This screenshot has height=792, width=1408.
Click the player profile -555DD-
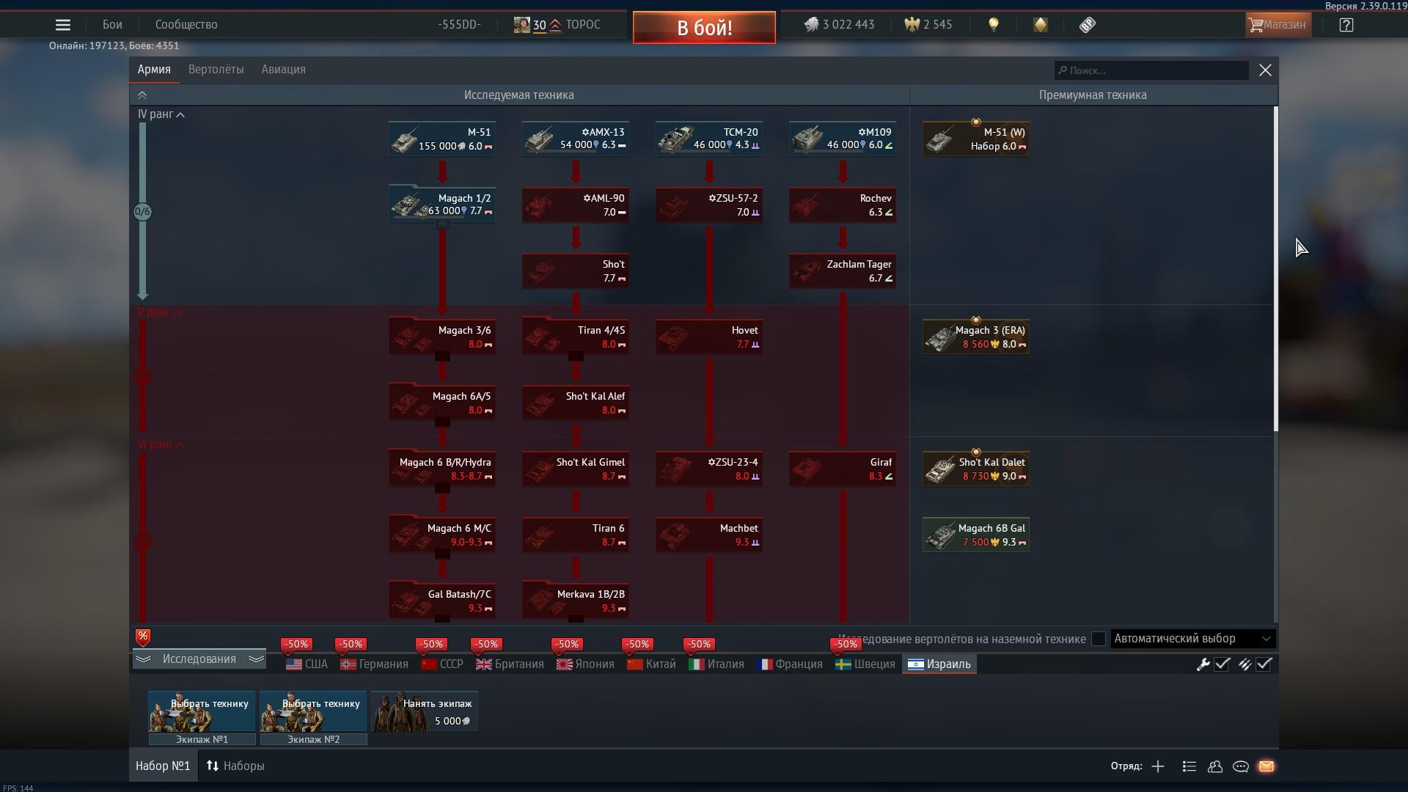[459, 25]
